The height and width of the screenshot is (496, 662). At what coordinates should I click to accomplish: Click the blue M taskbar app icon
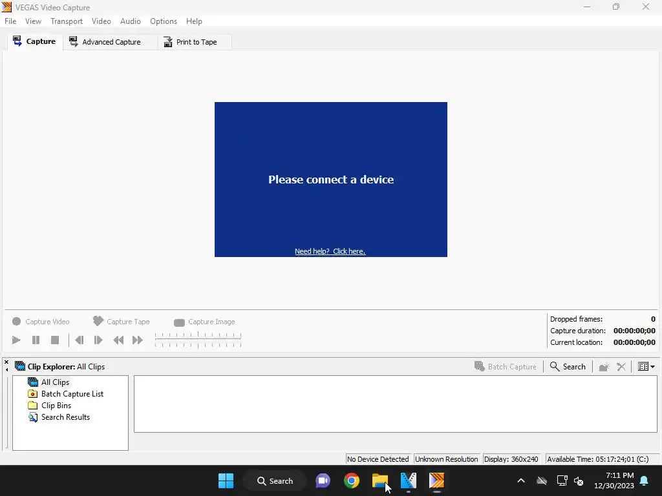[x=409, y=480]
